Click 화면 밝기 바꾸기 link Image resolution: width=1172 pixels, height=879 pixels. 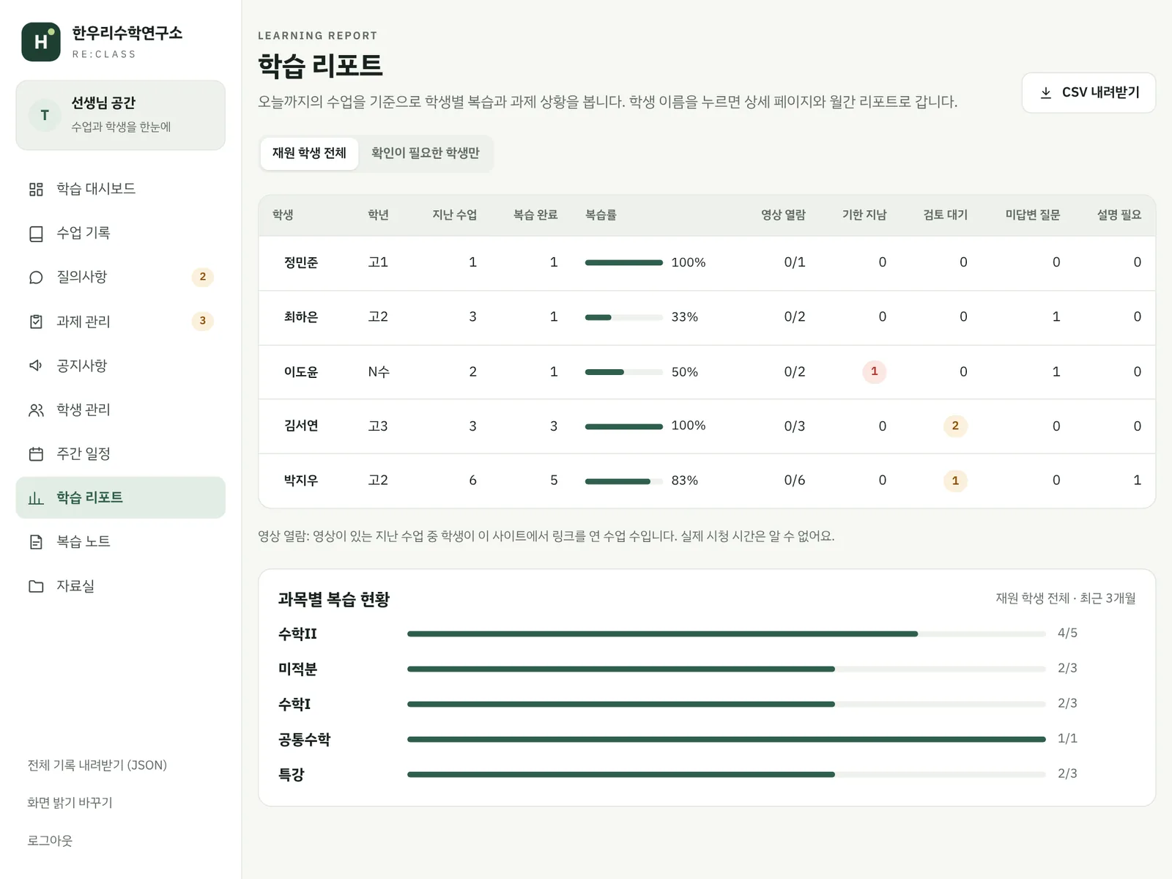tap(70, 803)
